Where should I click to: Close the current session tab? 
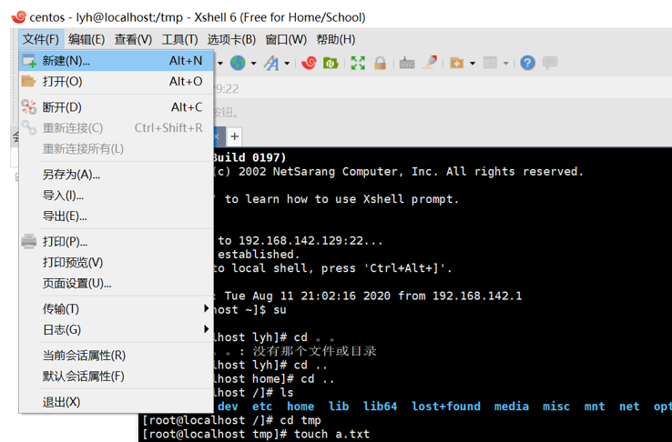point(217,136)
